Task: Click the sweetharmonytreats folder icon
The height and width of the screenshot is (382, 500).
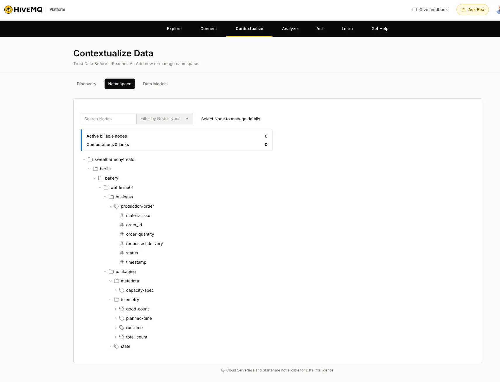Action: [x=90, y=159]
